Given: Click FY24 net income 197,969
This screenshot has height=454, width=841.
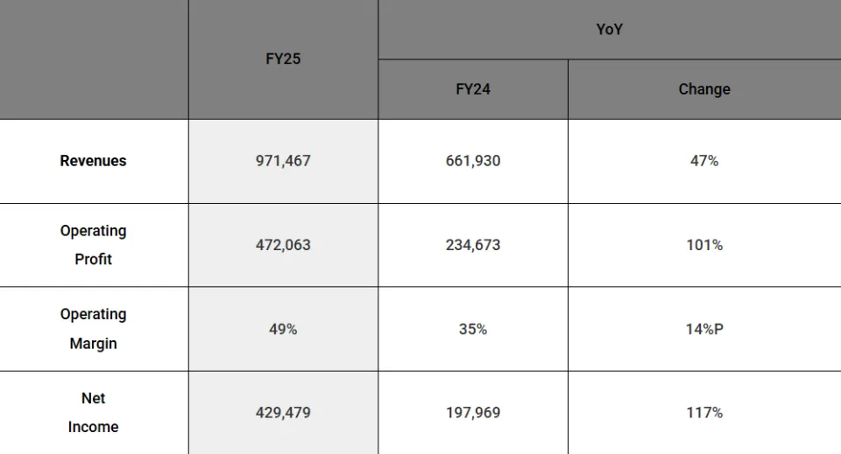Looking at the screenshot, I should (473, 412).
